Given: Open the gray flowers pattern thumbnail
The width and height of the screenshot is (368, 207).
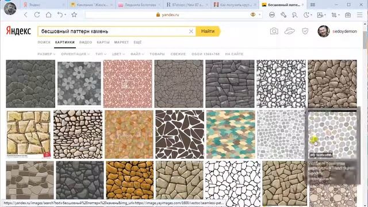Looking at the screenshot, I should (x=79, y=83).
